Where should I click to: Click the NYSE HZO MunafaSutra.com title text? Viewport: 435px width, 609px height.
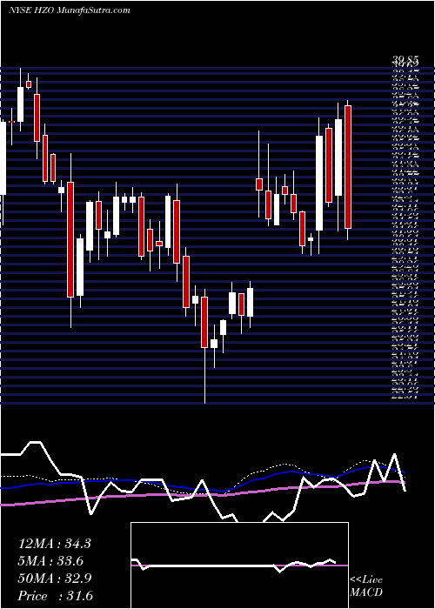click(69, 10)
